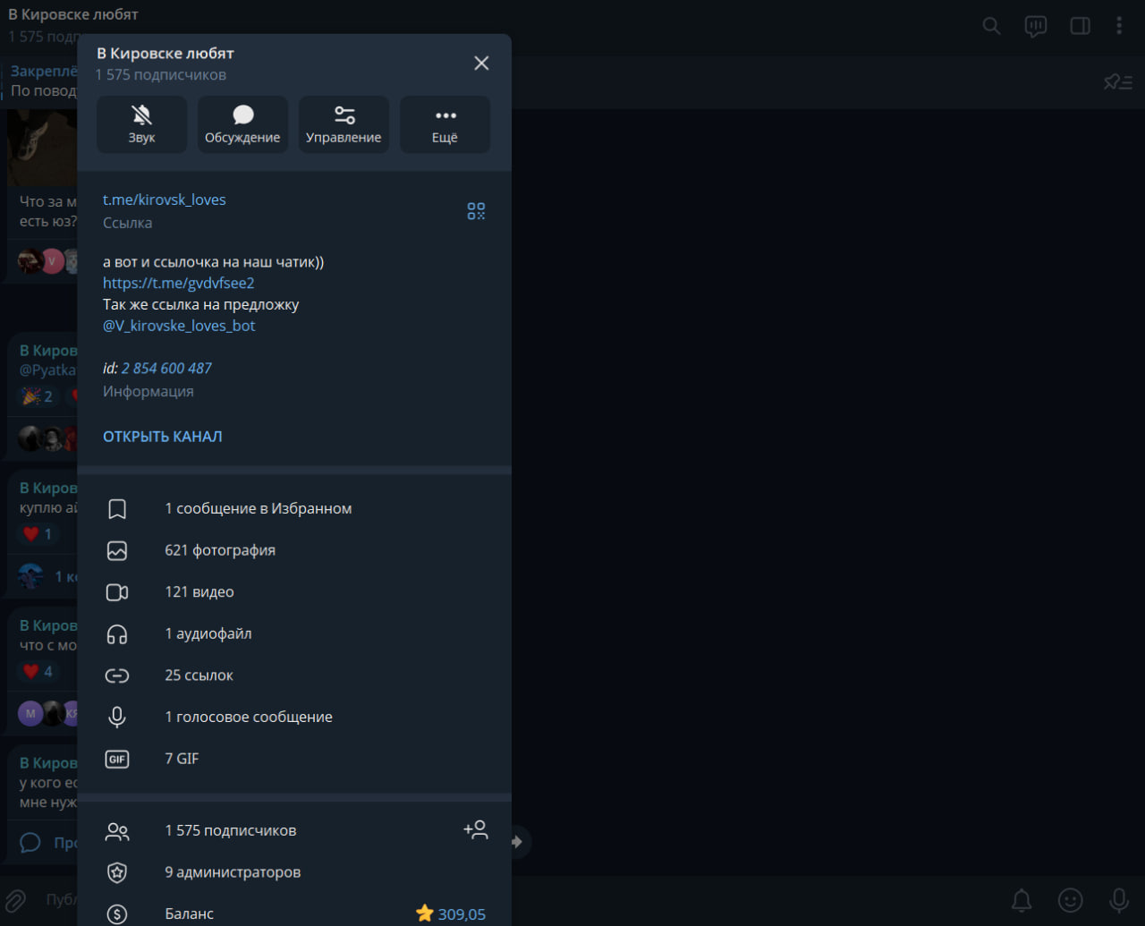Select '1 голосовое сообщение' text
Viewport: 1145px width, 926px height.
pos(249,717)
